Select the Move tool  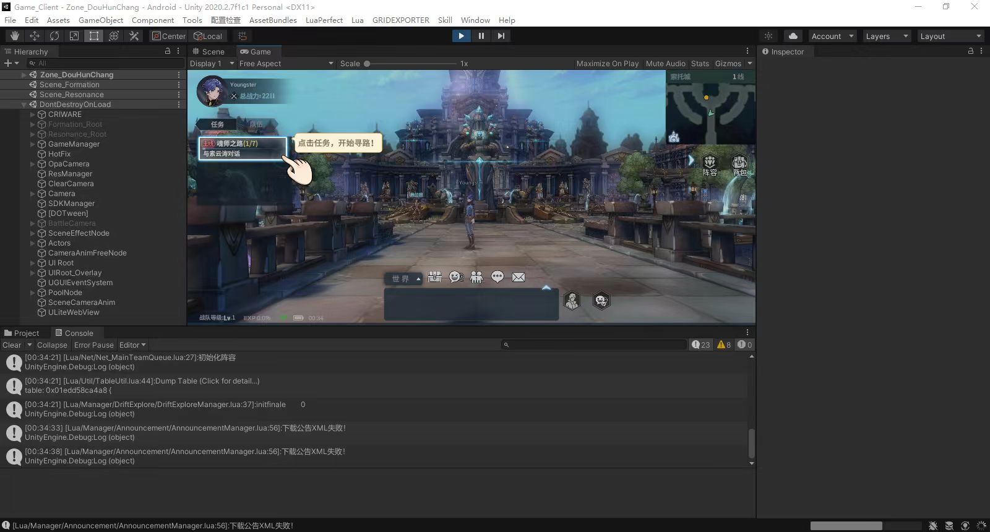click(35, 36)
